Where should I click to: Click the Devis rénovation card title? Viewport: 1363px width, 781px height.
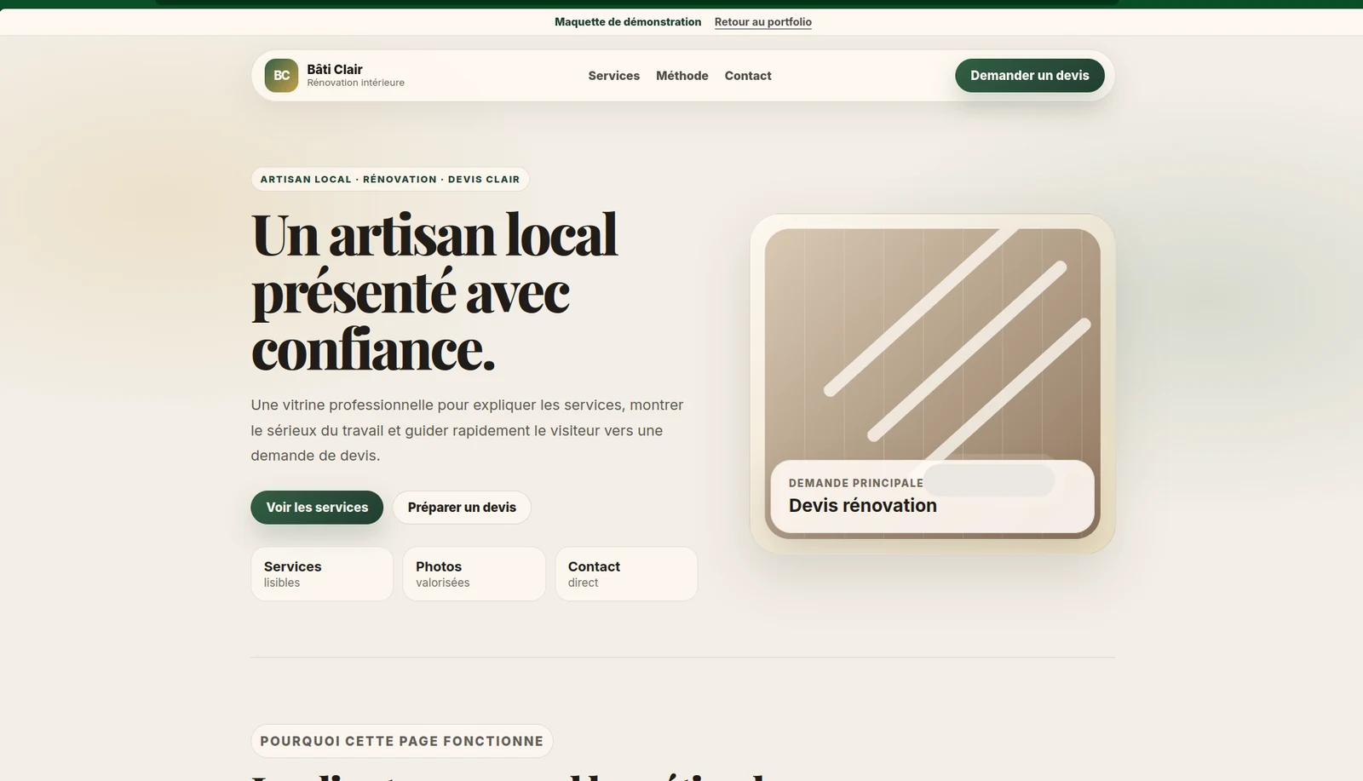pos(862,506)
